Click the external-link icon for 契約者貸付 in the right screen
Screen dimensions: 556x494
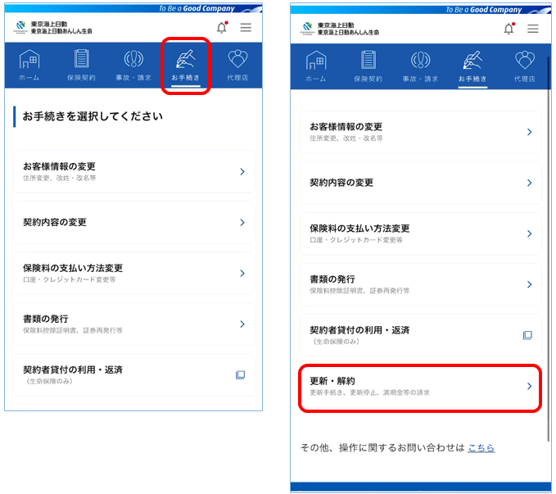528,335
